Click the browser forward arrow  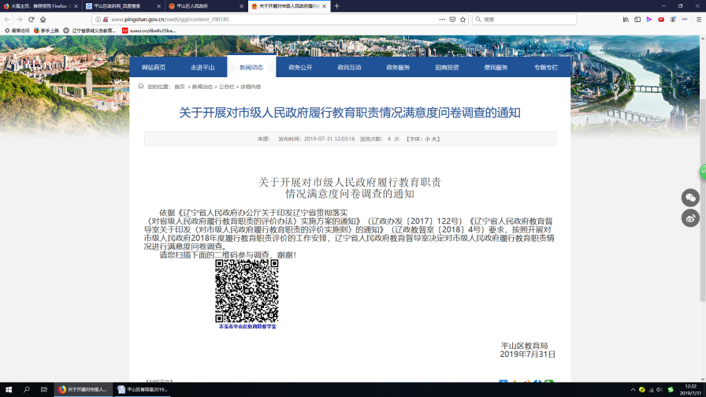20,20
